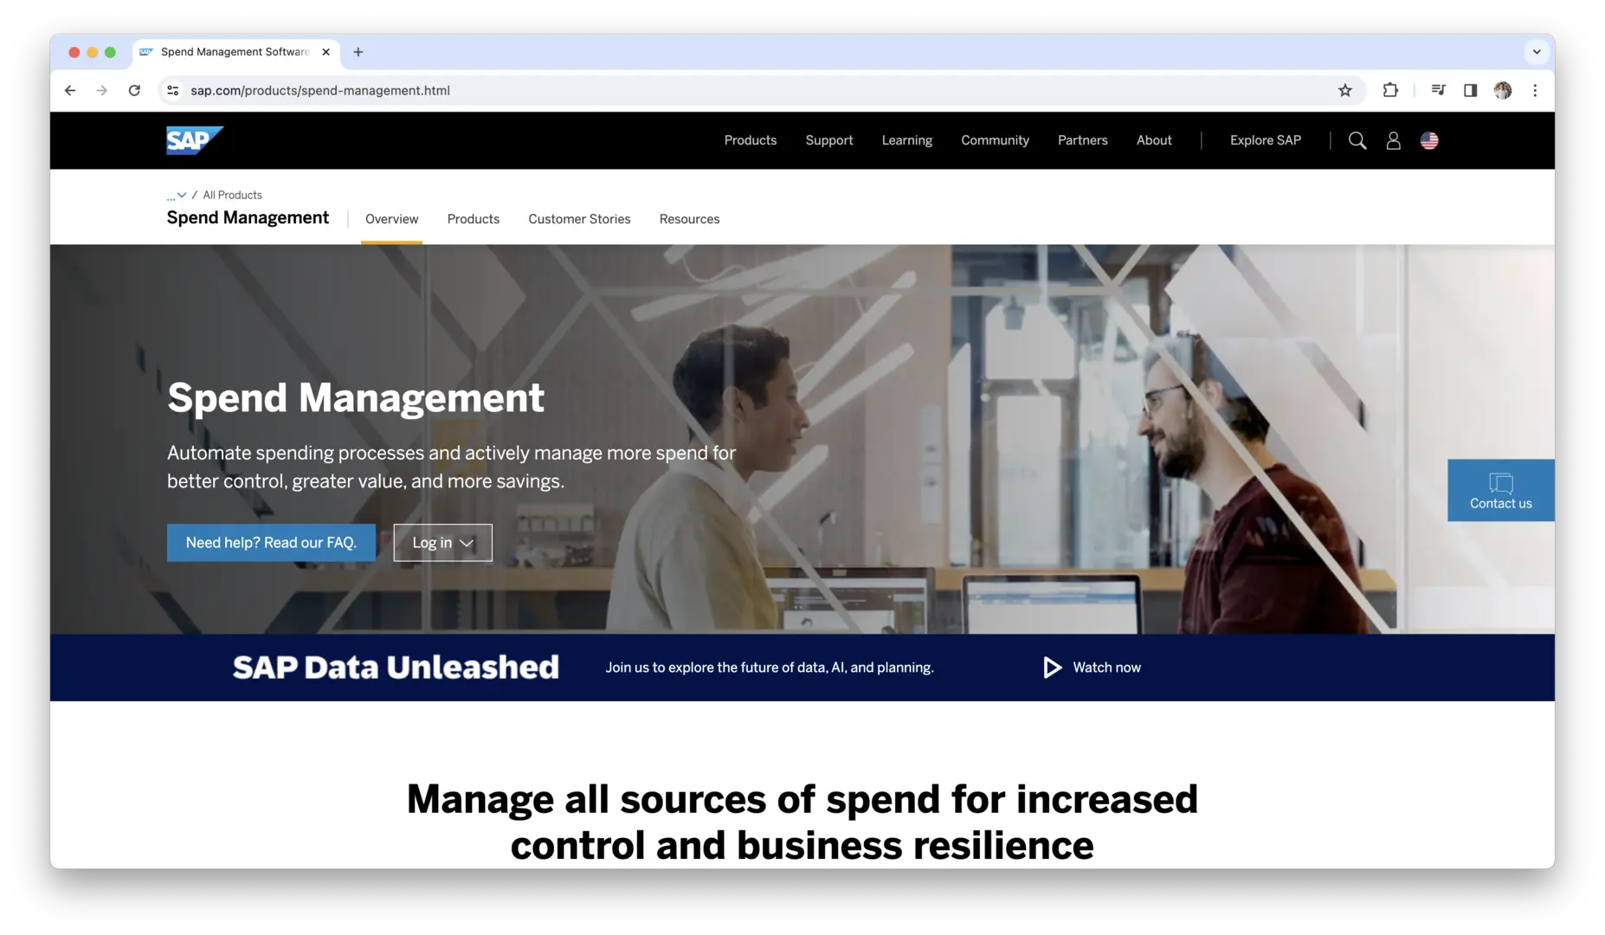
Task: Go forward with the browser forward arrow
Action: click(102, 90)
